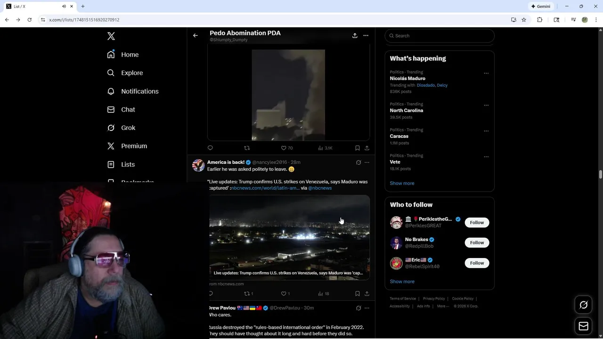This screenshot has height=339, width=603.
Task: Share the list via header share icon
Action: tap(355, 35)
